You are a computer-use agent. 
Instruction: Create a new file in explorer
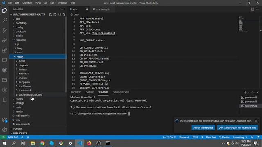click(50, 15)
